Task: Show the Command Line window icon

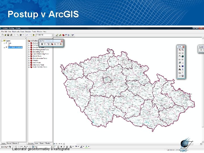Action: pos(66,35)
